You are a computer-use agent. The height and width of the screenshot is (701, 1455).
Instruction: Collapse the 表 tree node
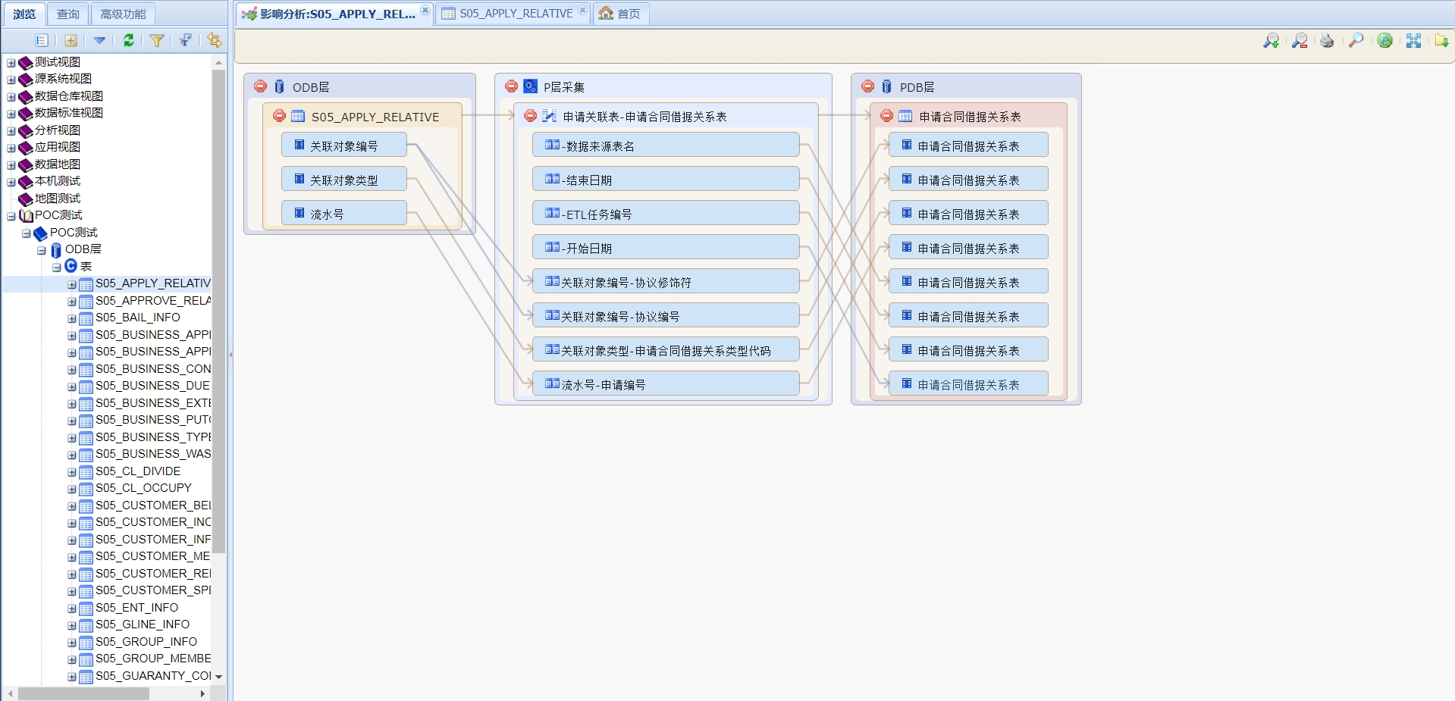57,268
